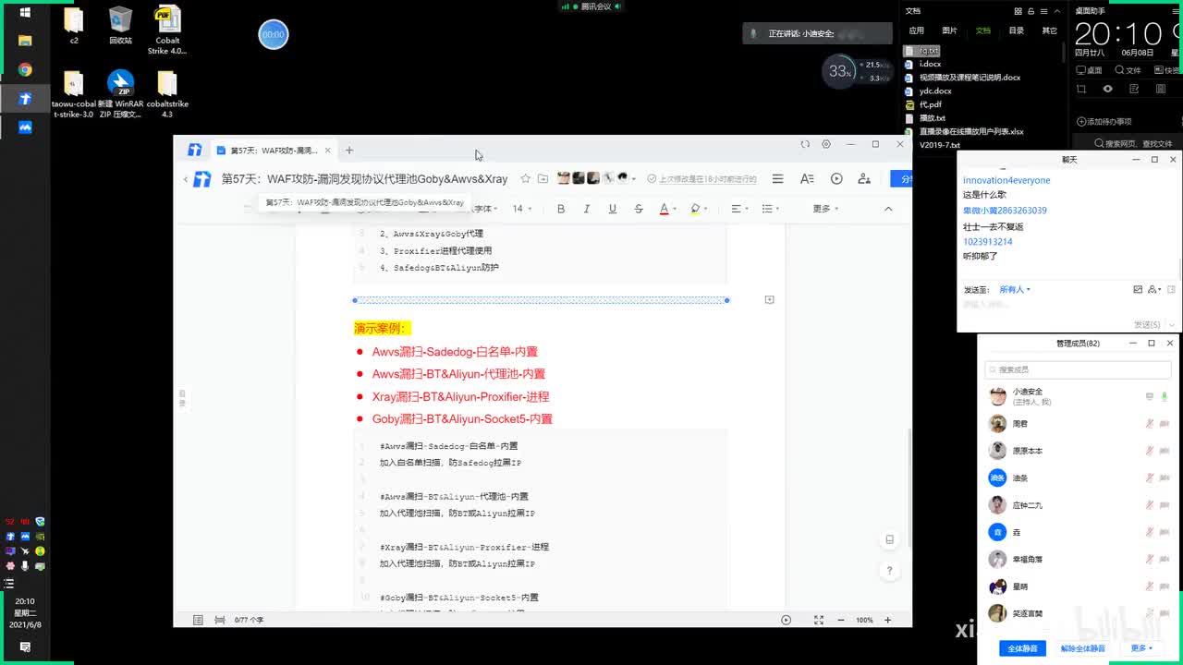The width and height of the screenshot is (1183, 665).
Task: Zoom out with minus in document status bar
Action: click(843, 620)
